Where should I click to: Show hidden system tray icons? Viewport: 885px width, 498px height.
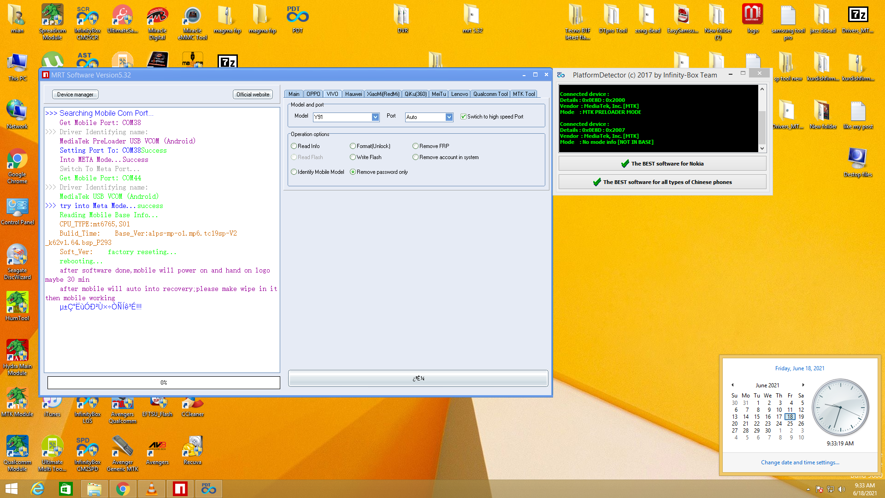click(808, 489)
